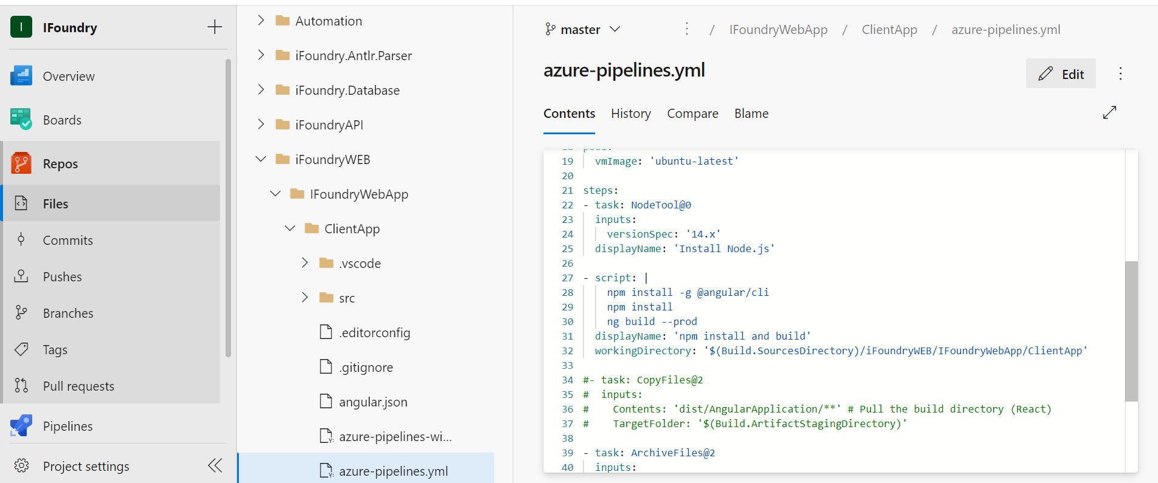Select the Files icon in sidebar
The width and height of the screenshot is (1158, 483).
[21, 204]
